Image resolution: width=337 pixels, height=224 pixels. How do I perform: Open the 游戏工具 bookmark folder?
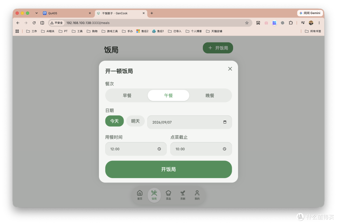(x=110, y=31)
